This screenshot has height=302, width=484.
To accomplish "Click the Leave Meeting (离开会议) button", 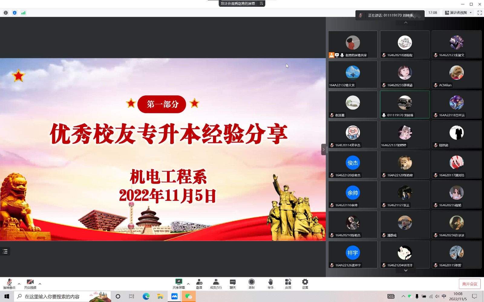I will coord(469,284).
